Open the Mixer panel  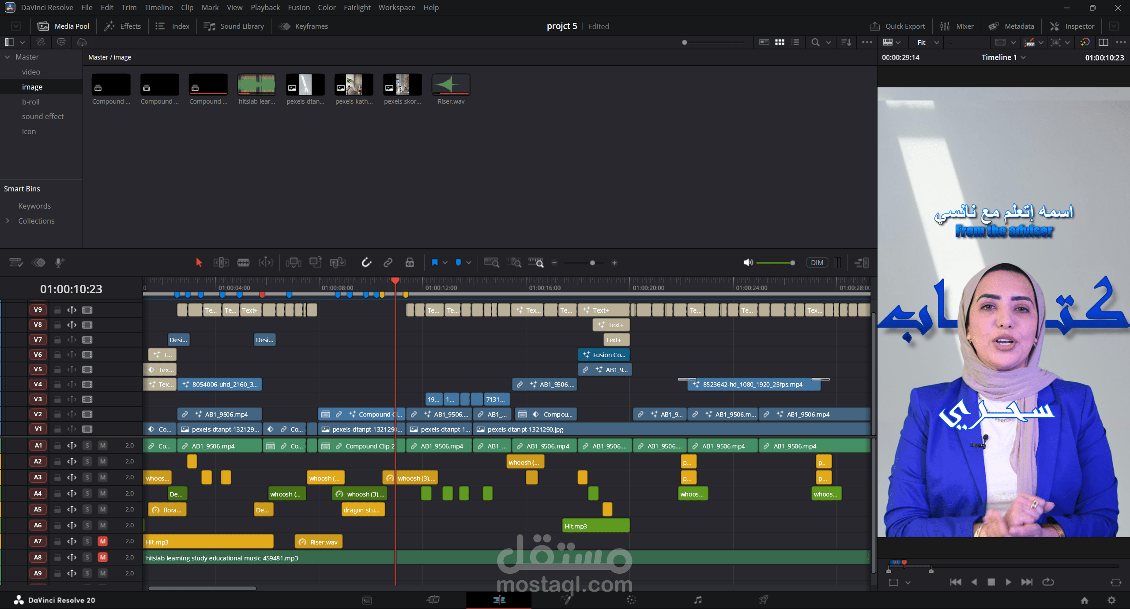957,26
